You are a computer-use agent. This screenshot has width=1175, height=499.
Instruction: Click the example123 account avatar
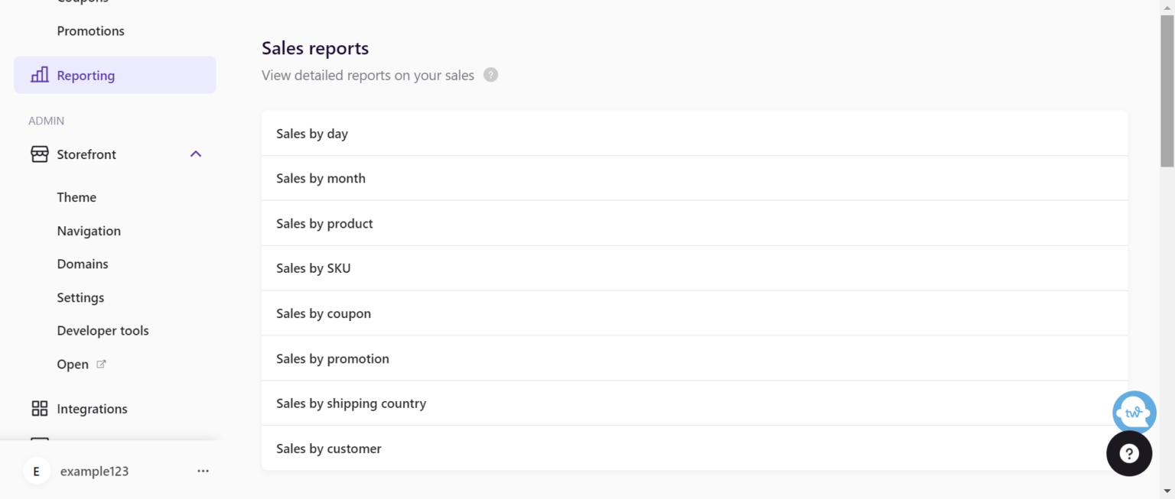[x=37, y=471]
